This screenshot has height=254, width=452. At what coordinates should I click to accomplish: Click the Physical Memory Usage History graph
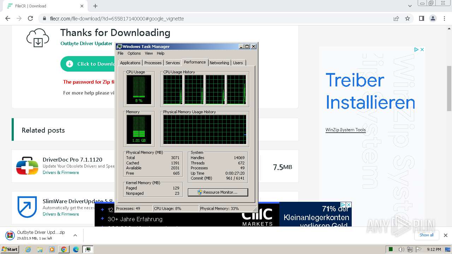(x=205, y=129)
